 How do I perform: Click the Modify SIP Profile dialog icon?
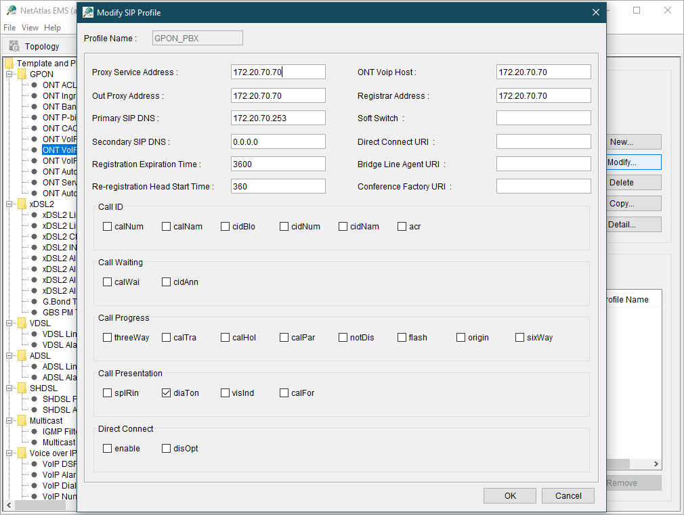(x=88, y=12)
